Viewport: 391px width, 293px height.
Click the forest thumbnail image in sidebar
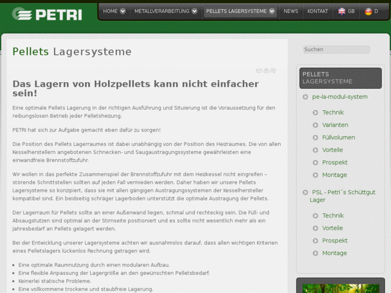point(340,288)
